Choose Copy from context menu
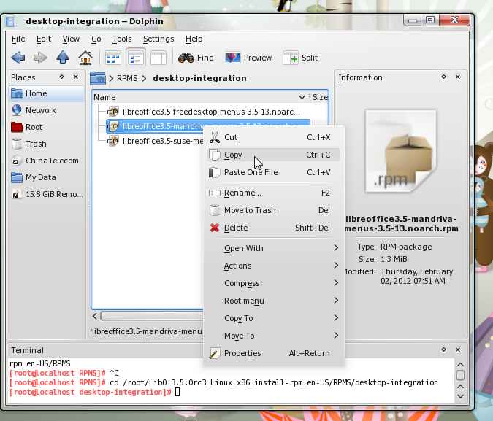The height and width of the screenshot is (421, 493). pyautogui.click(x=274, y=155)
